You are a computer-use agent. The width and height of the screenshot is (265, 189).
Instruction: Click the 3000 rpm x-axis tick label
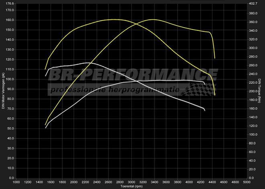(x=132, y=182)
